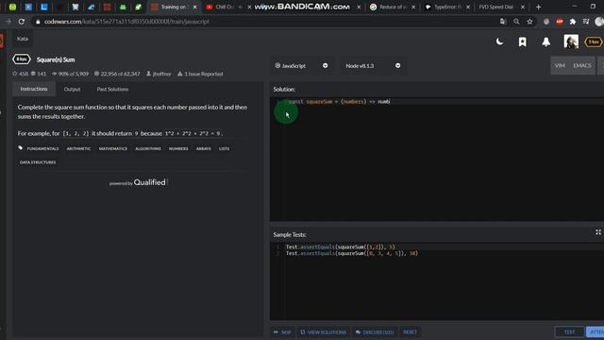The height and width of the screenshot is (340, 604).
Task: Click the RESET button
Action: 410,331
